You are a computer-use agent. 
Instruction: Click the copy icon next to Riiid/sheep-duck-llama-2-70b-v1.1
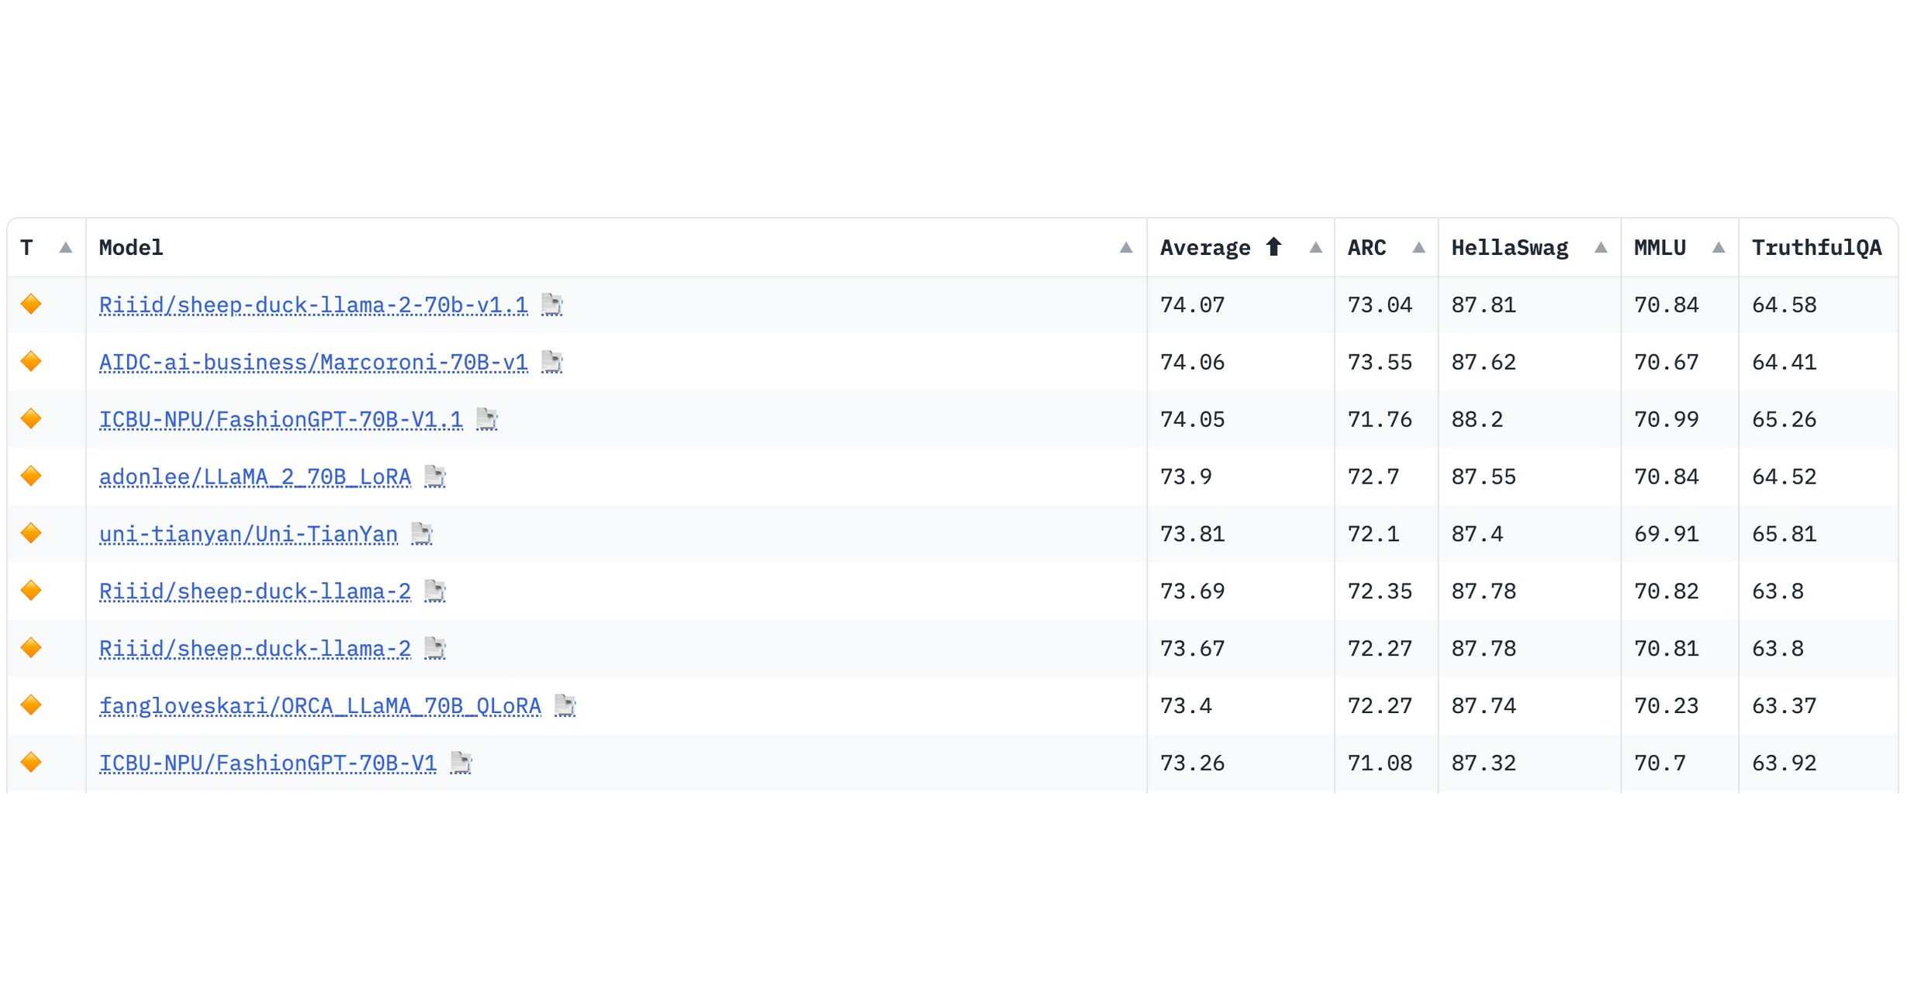tap(553, 305)
